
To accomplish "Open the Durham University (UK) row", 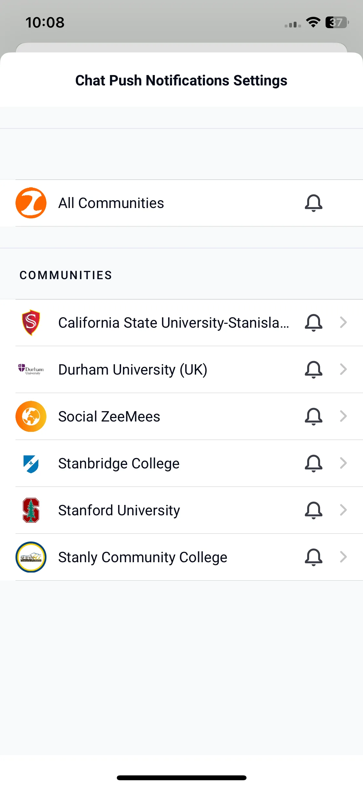I will (x=181, y=369).
